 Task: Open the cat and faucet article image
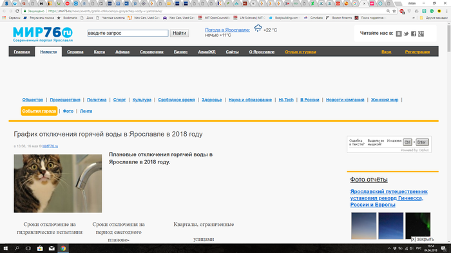tap(58, 183)
